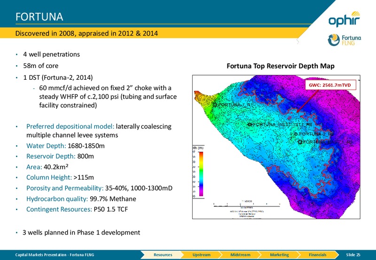
Task: Click the '4 well penetrations' bullet
Action: (x=51, y=54)
